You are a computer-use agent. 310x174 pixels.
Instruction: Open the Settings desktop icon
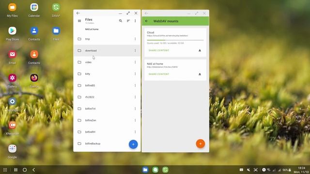click(12, 101)
